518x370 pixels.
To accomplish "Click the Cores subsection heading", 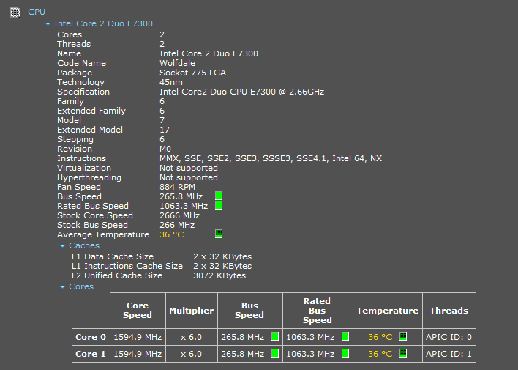I will click(x=81, y=286).
